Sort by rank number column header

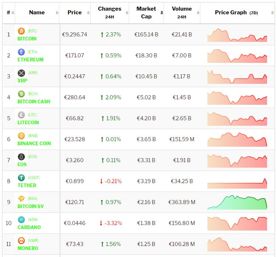coord(8,13)
